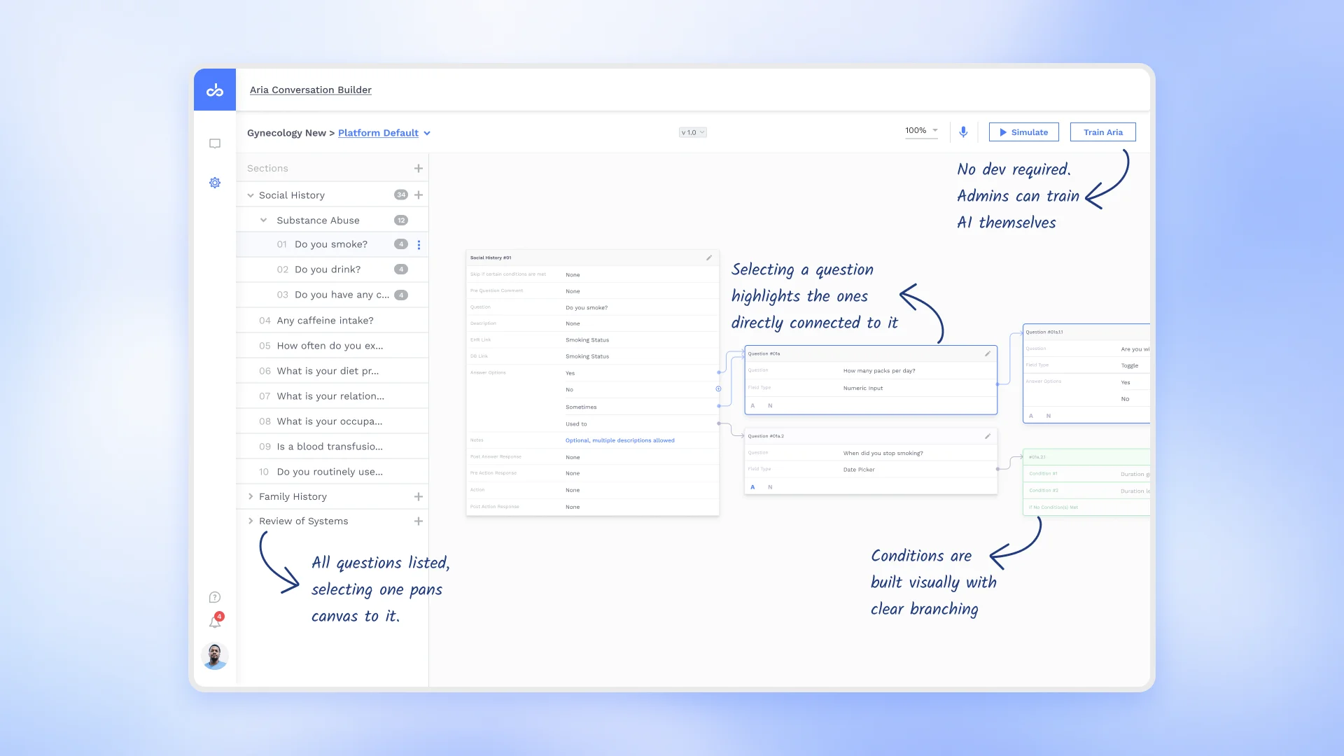This screenshot has width=1344, height=756.
Task: Edit Question #01a.2 with the pencil icon
Action: 988,436
